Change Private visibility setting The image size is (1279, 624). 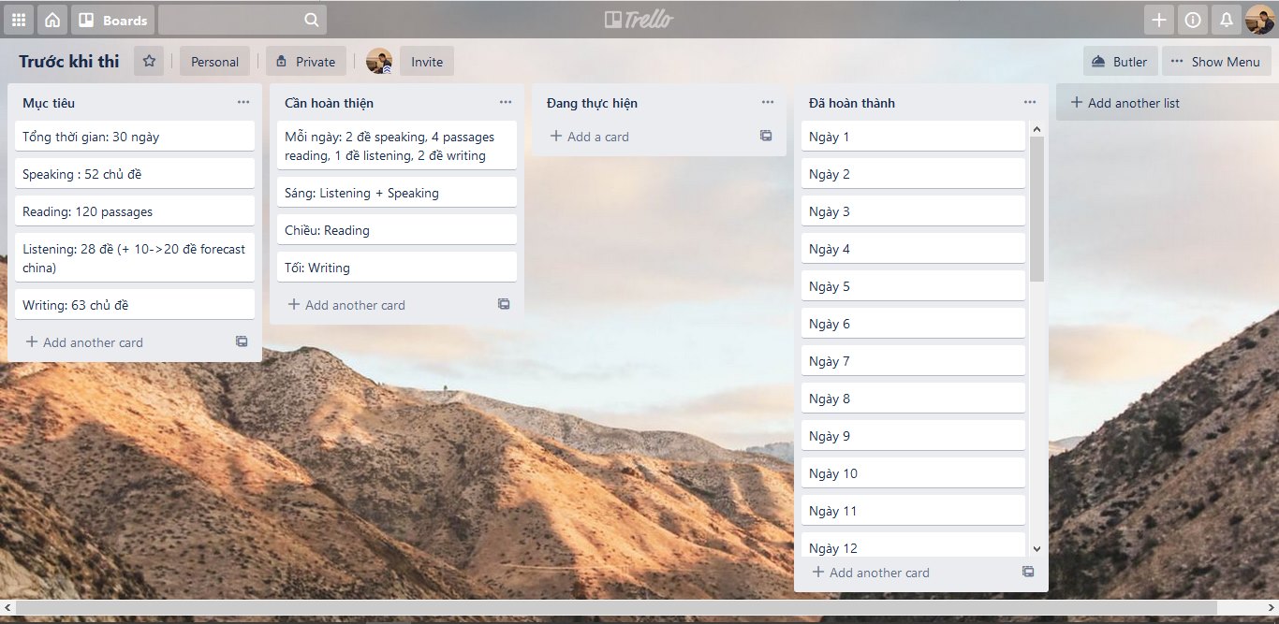306,62
